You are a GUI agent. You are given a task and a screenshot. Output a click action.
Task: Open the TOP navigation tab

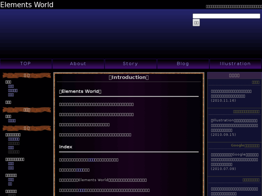coord(26,64)
